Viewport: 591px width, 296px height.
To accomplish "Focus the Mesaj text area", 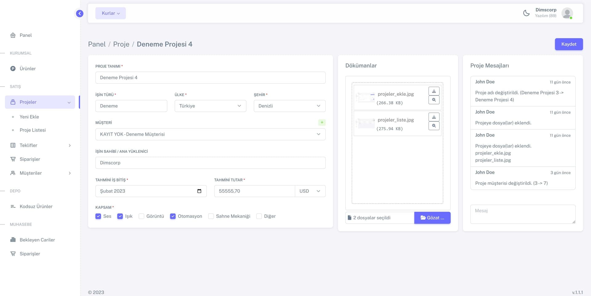I will pyautogui.click(x=522, y=214).
